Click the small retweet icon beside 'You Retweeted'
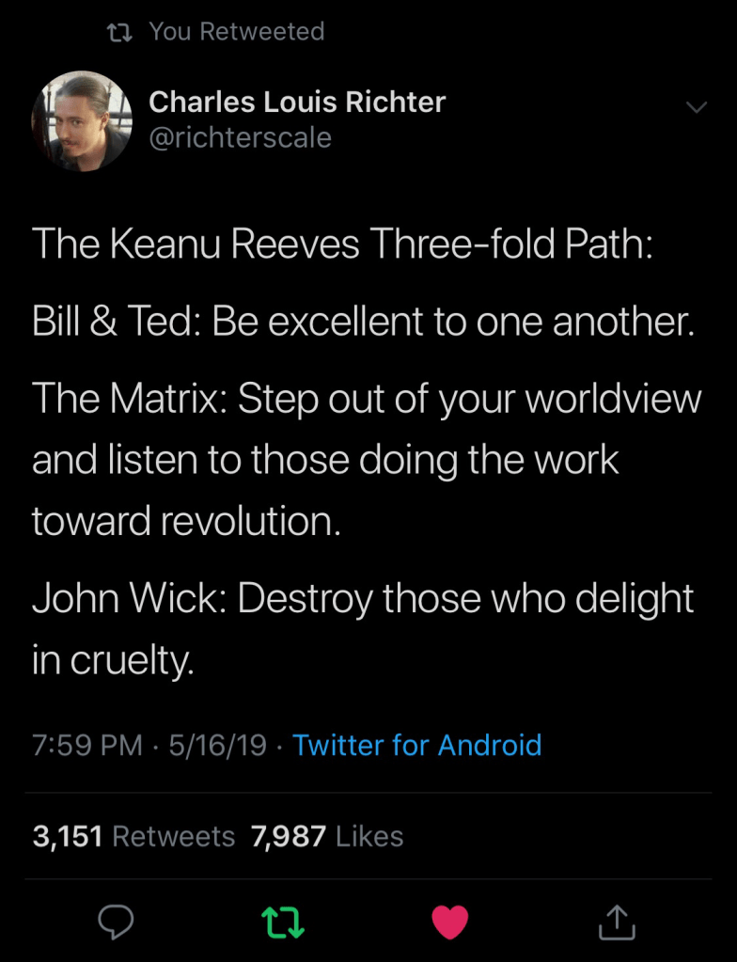Viewport: 737px width, 962px height. [x=118, y=32]
